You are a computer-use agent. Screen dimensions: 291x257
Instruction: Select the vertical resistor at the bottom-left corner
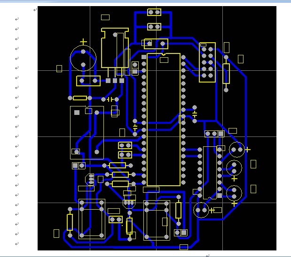point(70,222)
